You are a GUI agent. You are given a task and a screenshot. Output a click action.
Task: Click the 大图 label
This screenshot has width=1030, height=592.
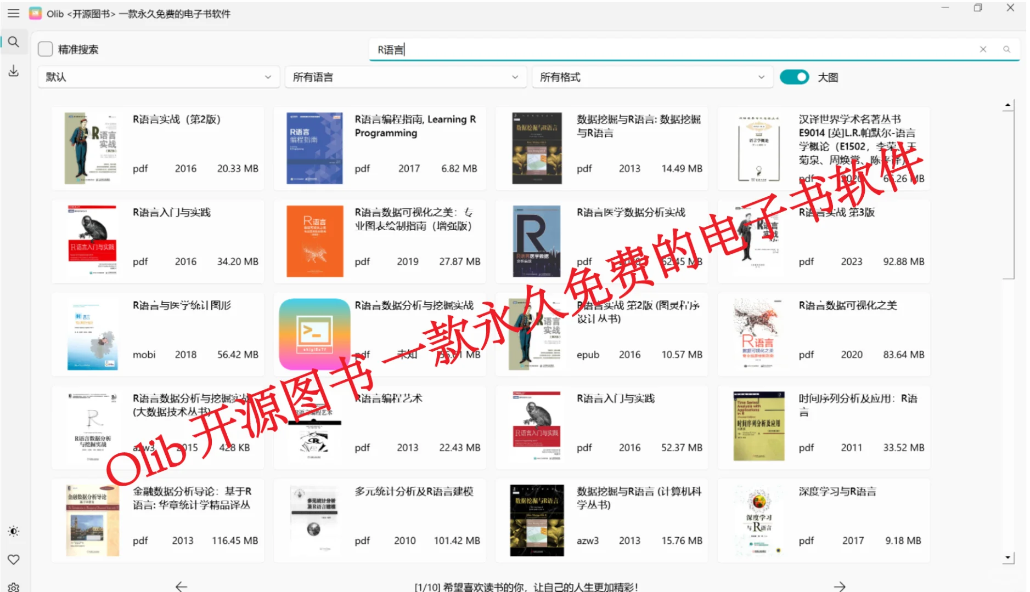click(x=828, y=77)
